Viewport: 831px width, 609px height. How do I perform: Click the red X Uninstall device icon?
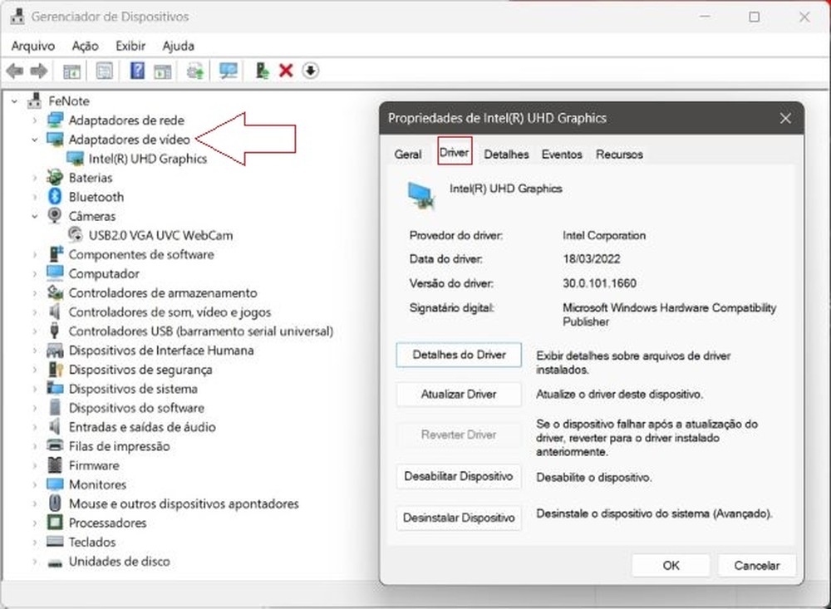pyautogui.click(x=287, y=71)
